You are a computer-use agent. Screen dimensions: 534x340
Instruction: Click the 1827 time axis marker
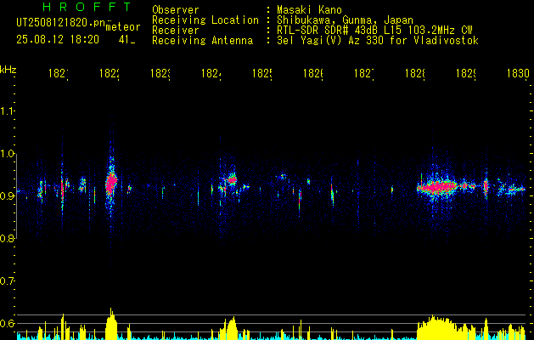(x=364, y=73)
